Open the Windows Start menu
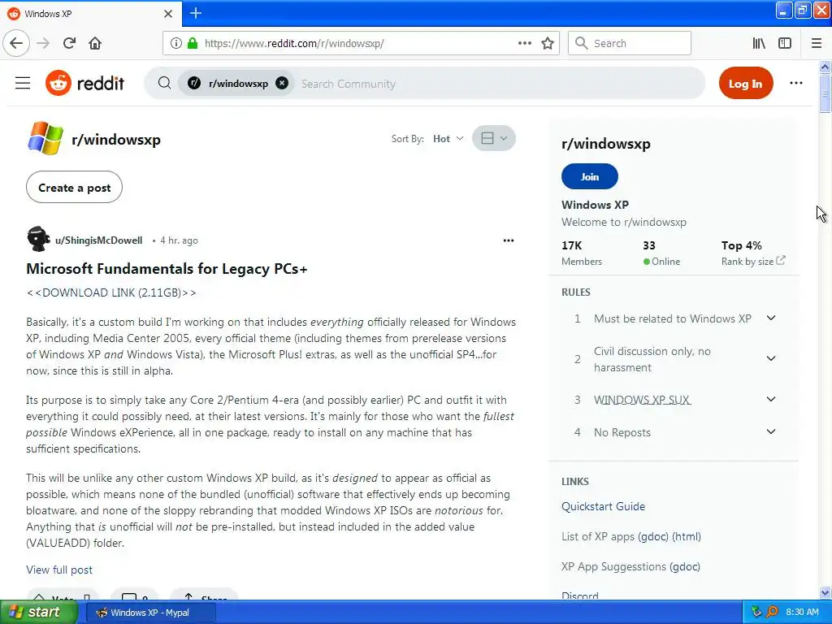The width and height of the screenshot is (832, 624). coord(39,612)
